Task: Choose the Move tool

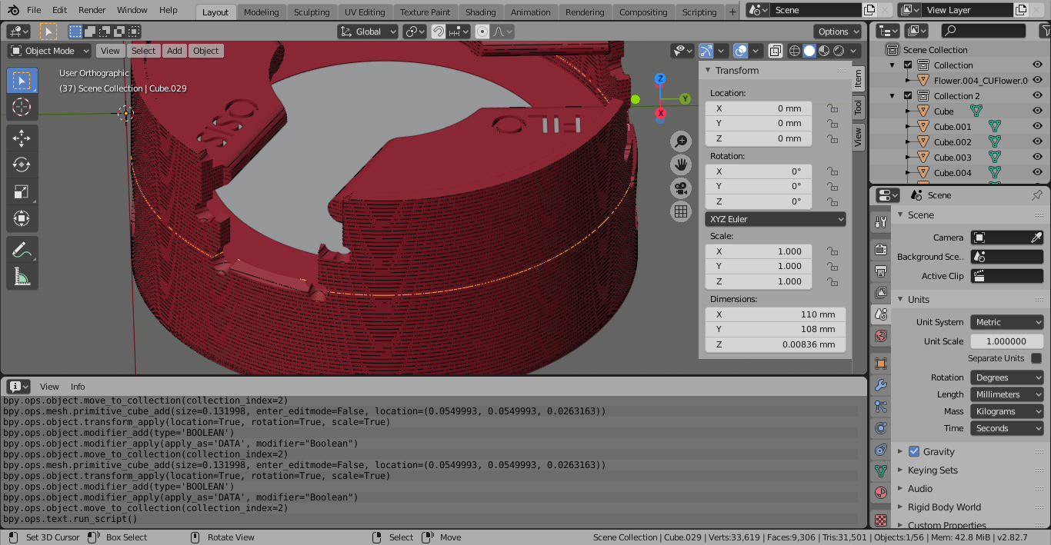Action: coord(22,139)
